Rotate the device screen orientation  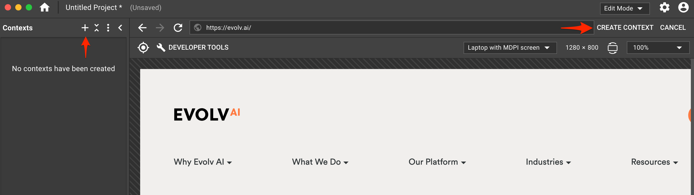pos(612,48)
